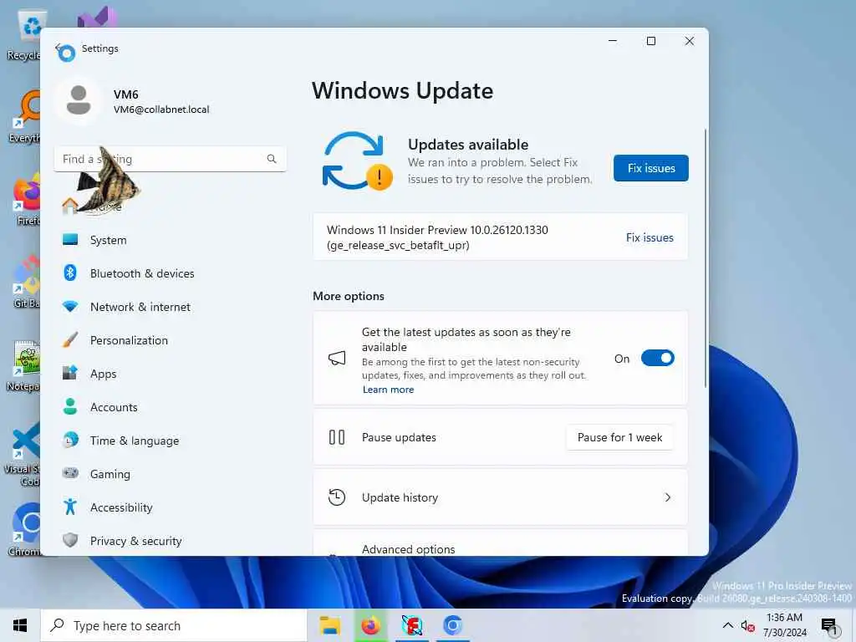Image resolution: width=856 pixels, height=642 pixels.
Task: Click the Windows Update sync status icon
Action: click(x=356, y=160)
